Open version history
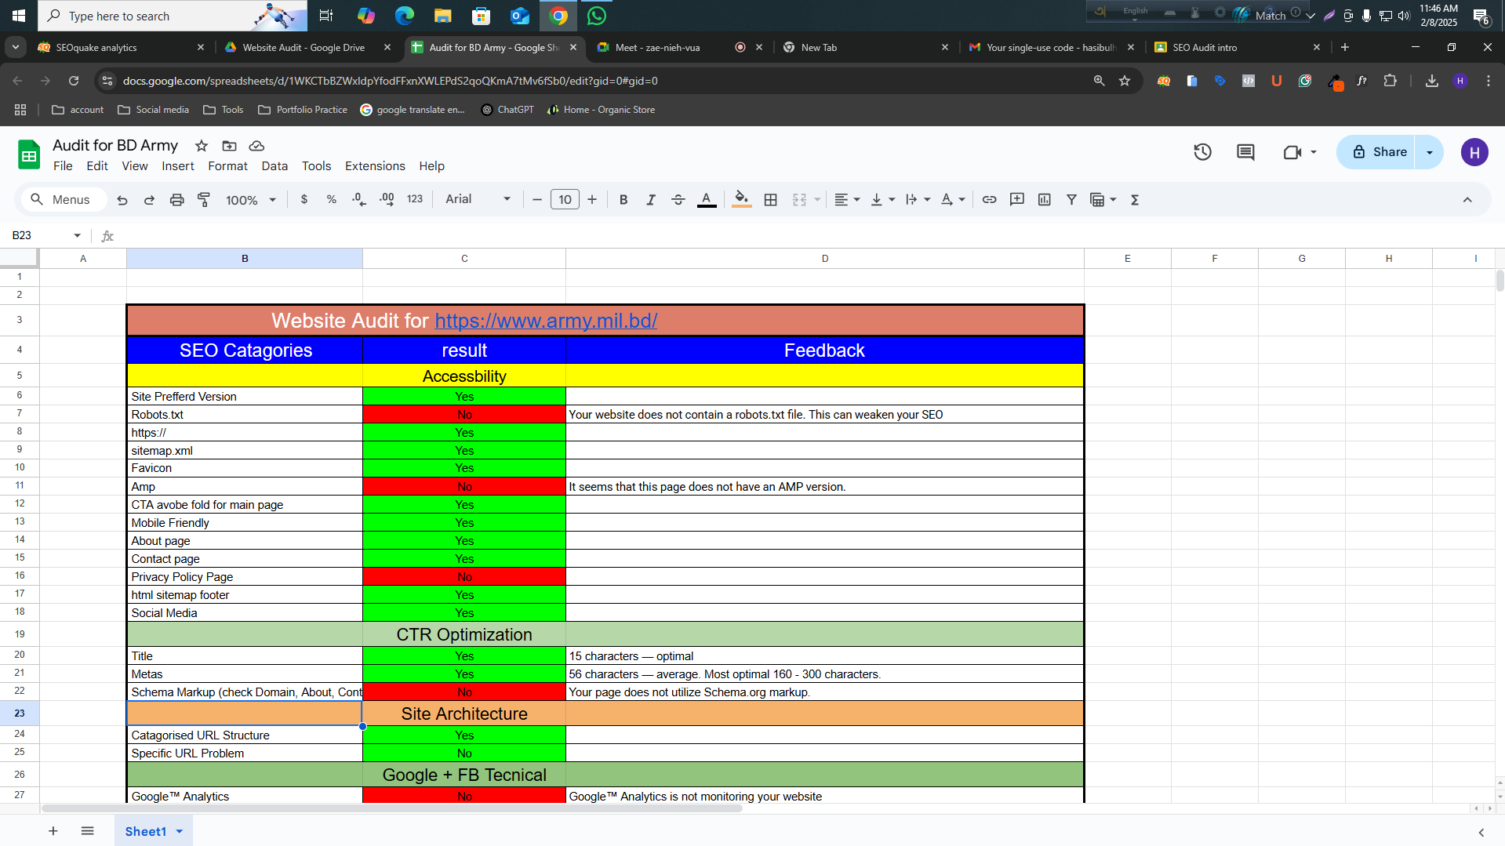 (x=1202, y=152)
